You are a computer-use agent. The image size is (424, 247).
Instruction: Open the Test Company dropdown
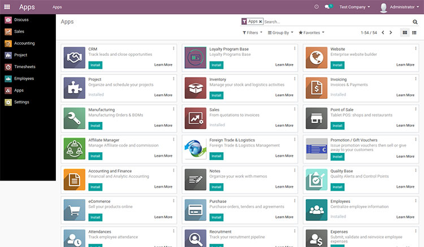pos(354,7)
